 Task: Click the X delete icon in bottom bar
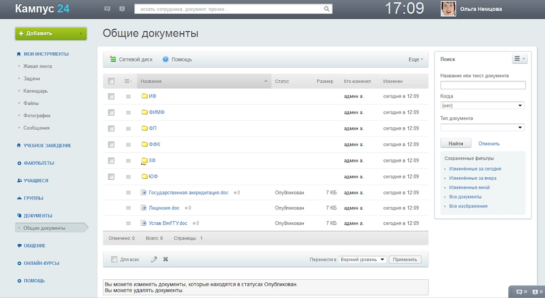click(165, 259)
